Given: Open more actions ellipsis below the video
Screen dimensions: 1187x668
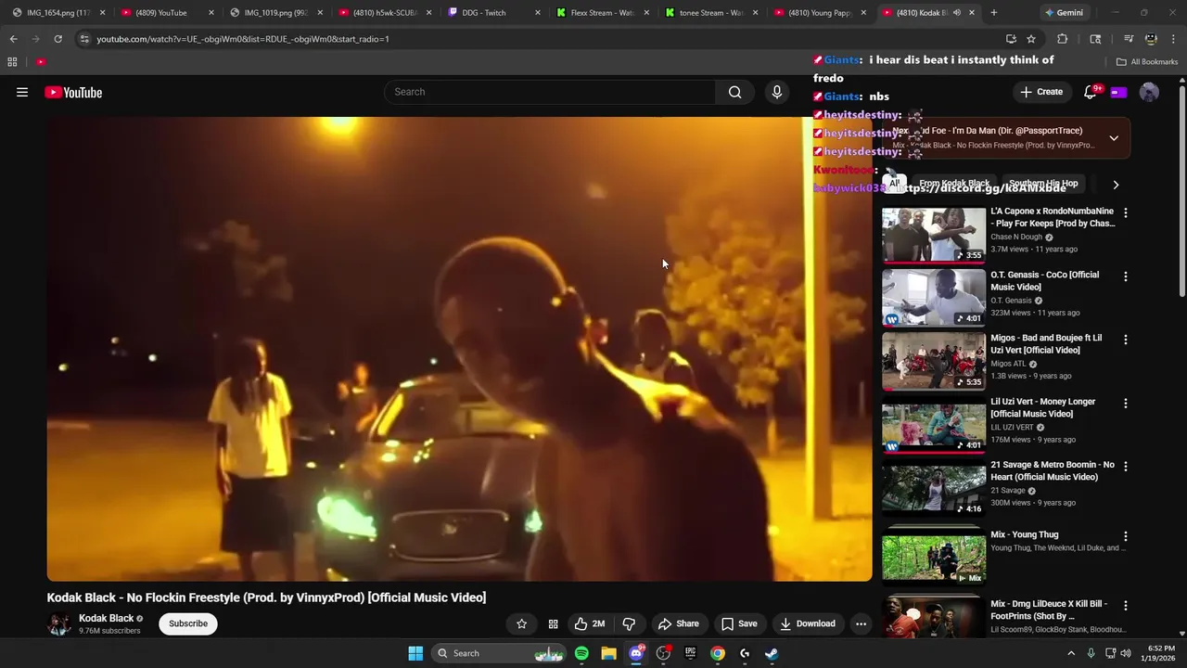Looking at the screenshot, I should coord(861,623).
